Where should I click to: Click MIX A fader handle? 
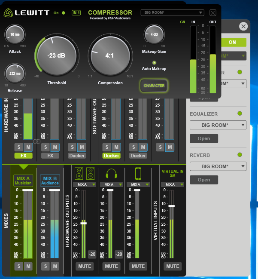pos(28,190)
